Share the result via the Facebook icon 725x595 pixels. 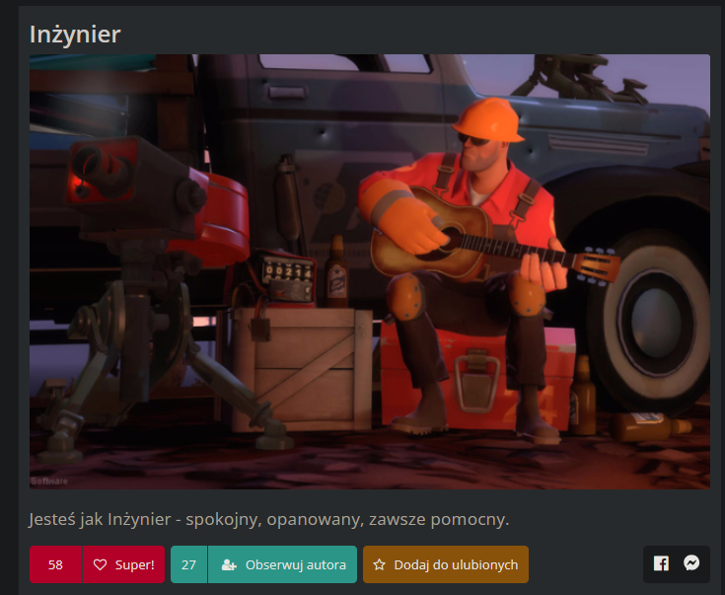point(661,564)
